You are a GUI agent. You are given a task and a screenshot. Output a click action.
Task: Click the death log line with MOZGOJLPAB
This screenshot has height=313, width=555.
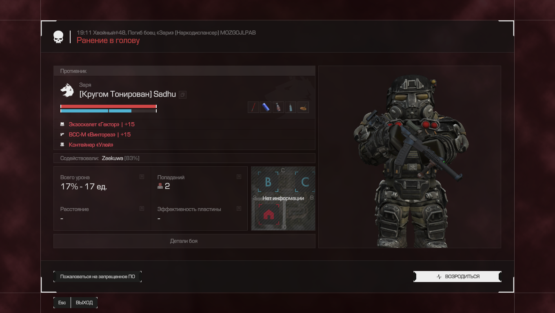click(166, 33)
